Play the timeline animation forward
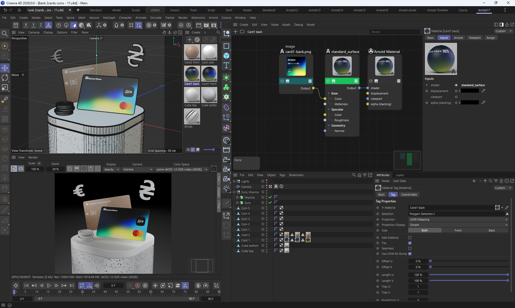 [49, 286]
